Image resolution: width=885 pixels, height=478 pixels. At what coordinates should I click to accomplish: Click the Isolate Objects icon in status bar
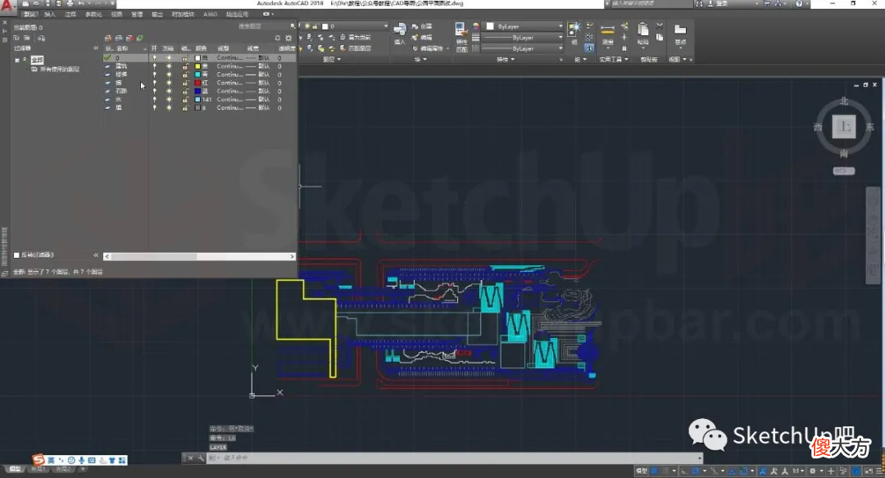click(x=844, y=471)
